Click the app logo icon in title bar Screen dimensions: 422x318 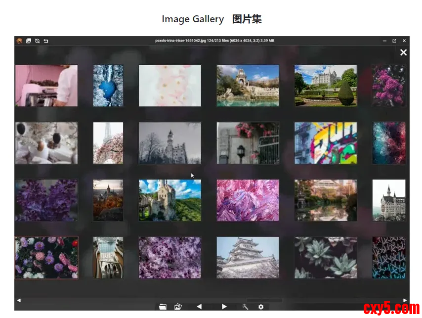tap(19, 41)
